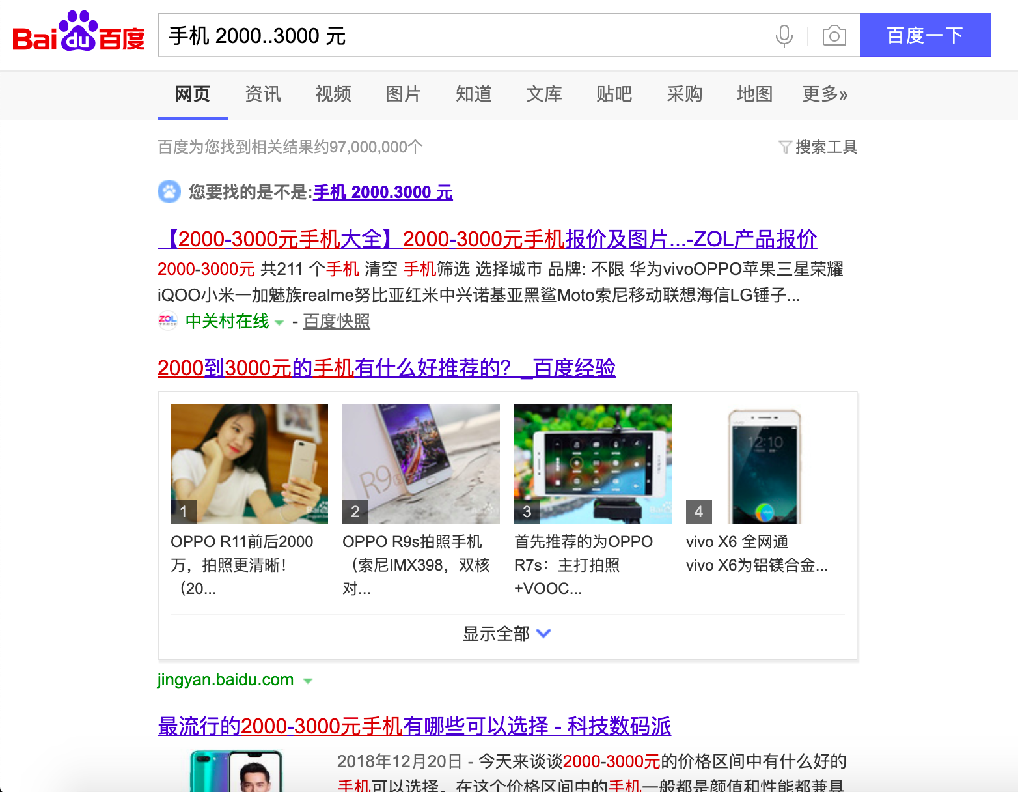Open the 知道 tab
Image resolution: width=1018 pixels, height=792 pixels.
[474, 94]
